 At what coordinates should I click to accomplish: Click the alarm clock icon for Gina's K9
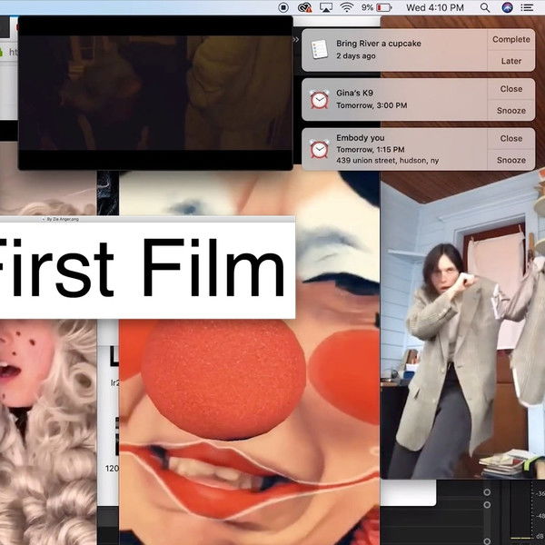[319, 99]
